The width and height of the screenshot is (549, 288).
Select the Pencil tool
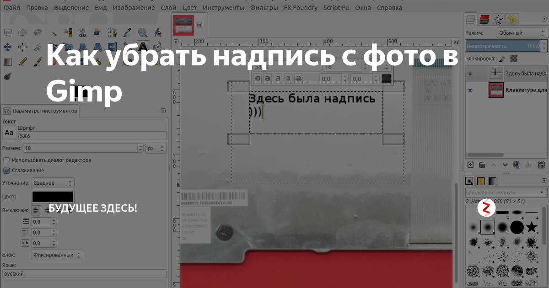22,61
